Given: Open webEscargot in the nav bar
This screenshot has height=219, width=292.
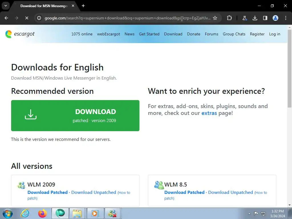Looking at the screenshot, I should click(x=109, y=34).
